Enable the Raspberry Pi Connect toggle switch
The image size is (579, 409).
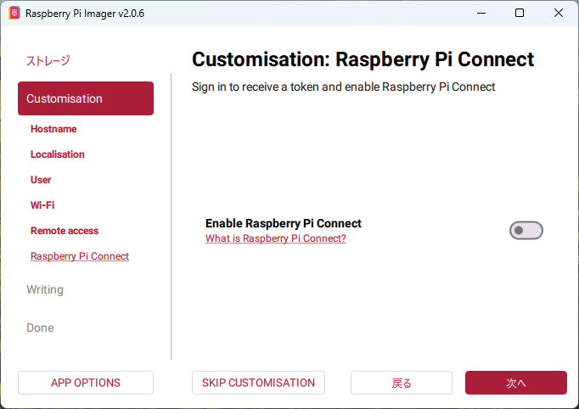point(526,231)
